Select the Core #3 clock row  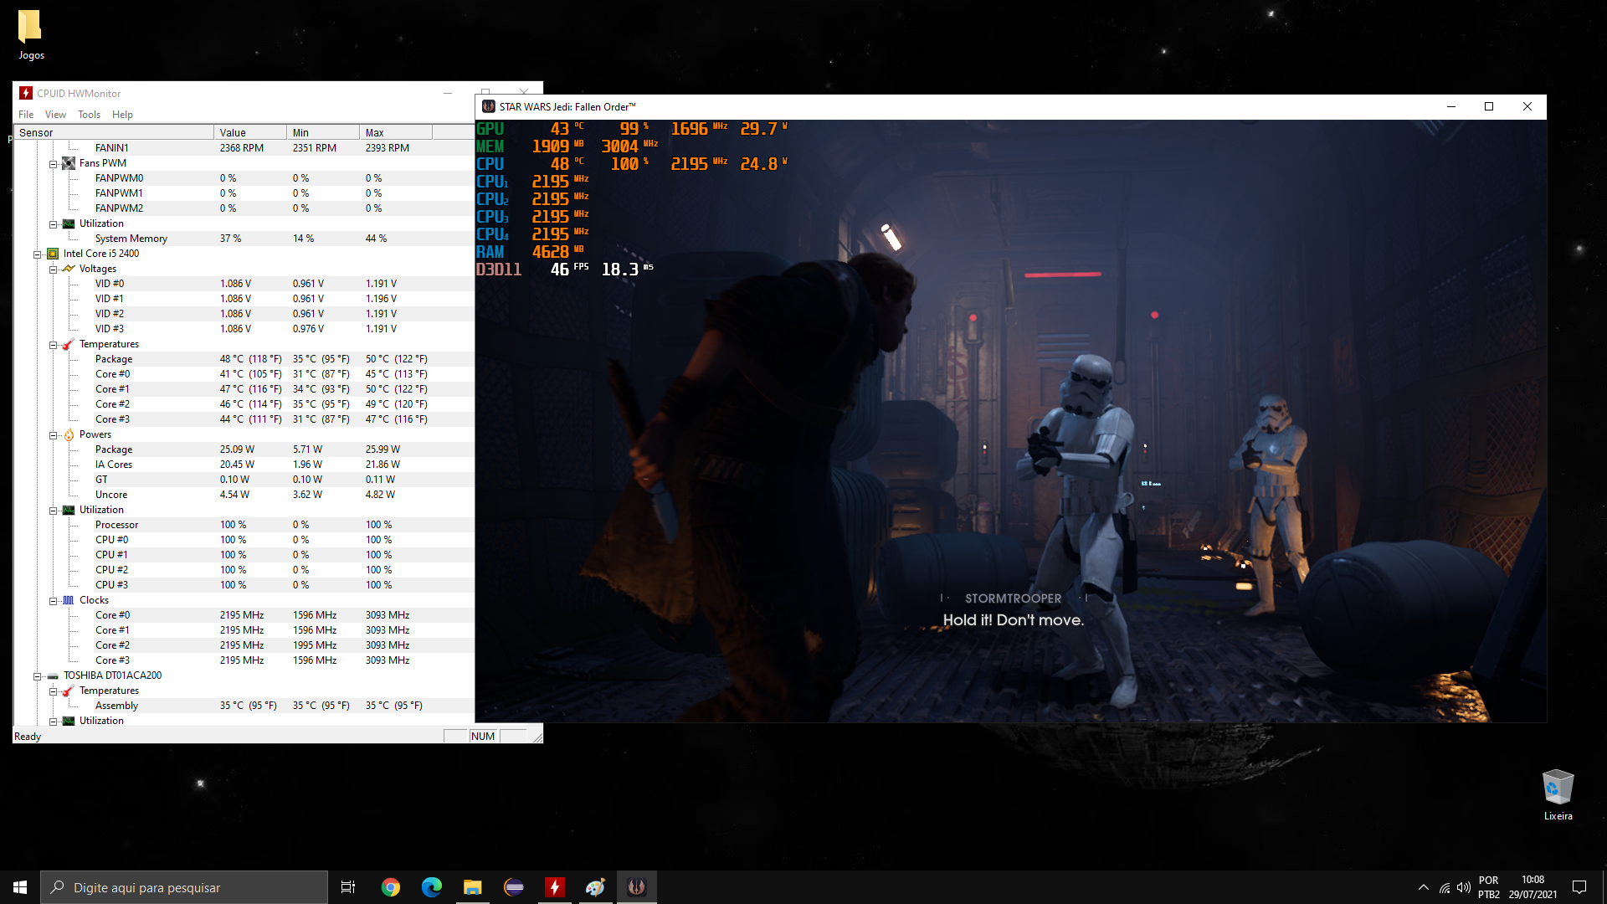pos(244,660)
